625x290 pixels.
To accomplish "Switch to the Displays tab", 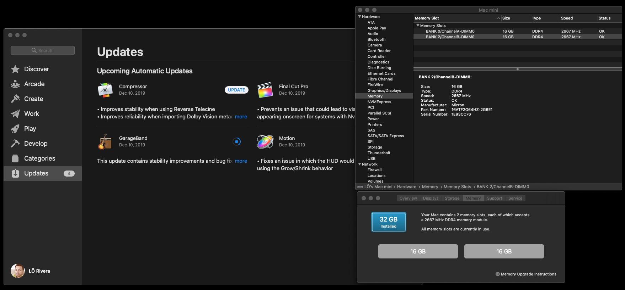I will click(431, 198).
